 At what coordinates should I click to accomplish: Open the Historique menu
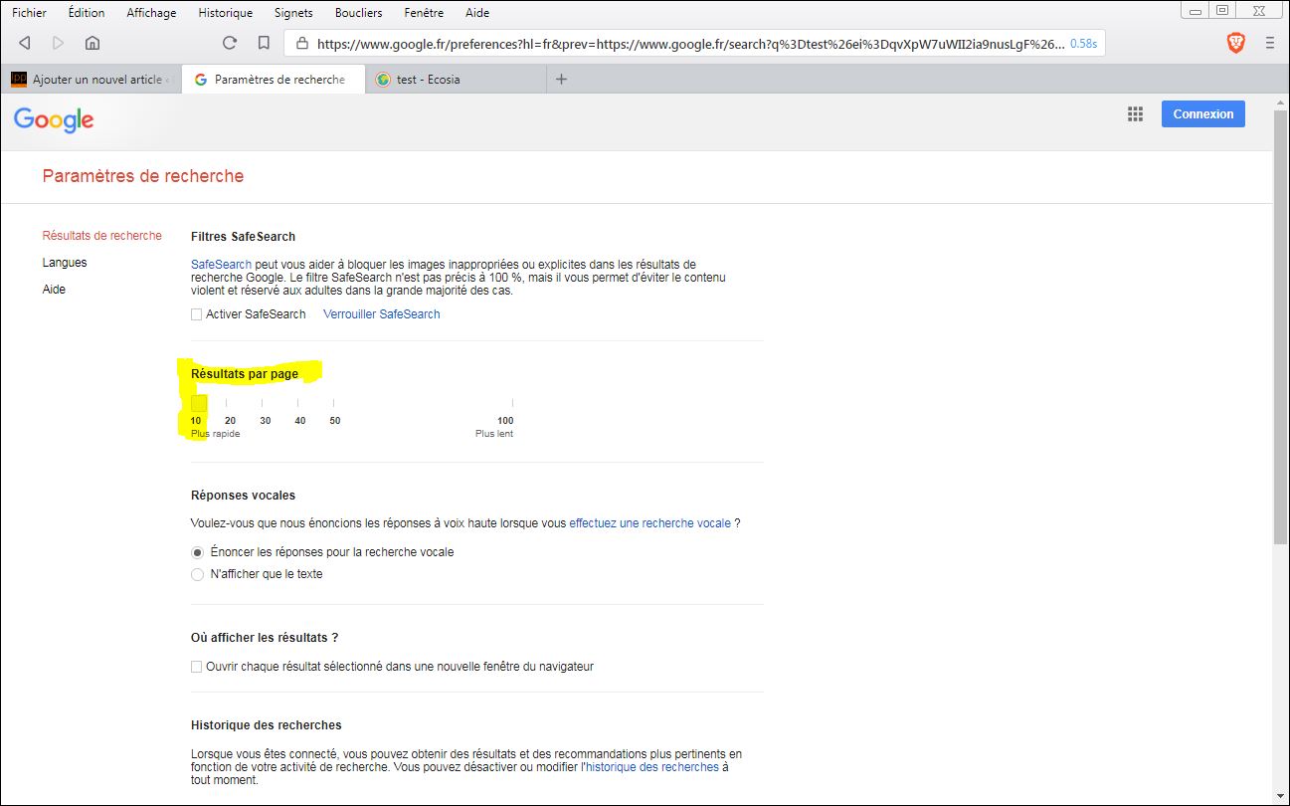point(225,13)
